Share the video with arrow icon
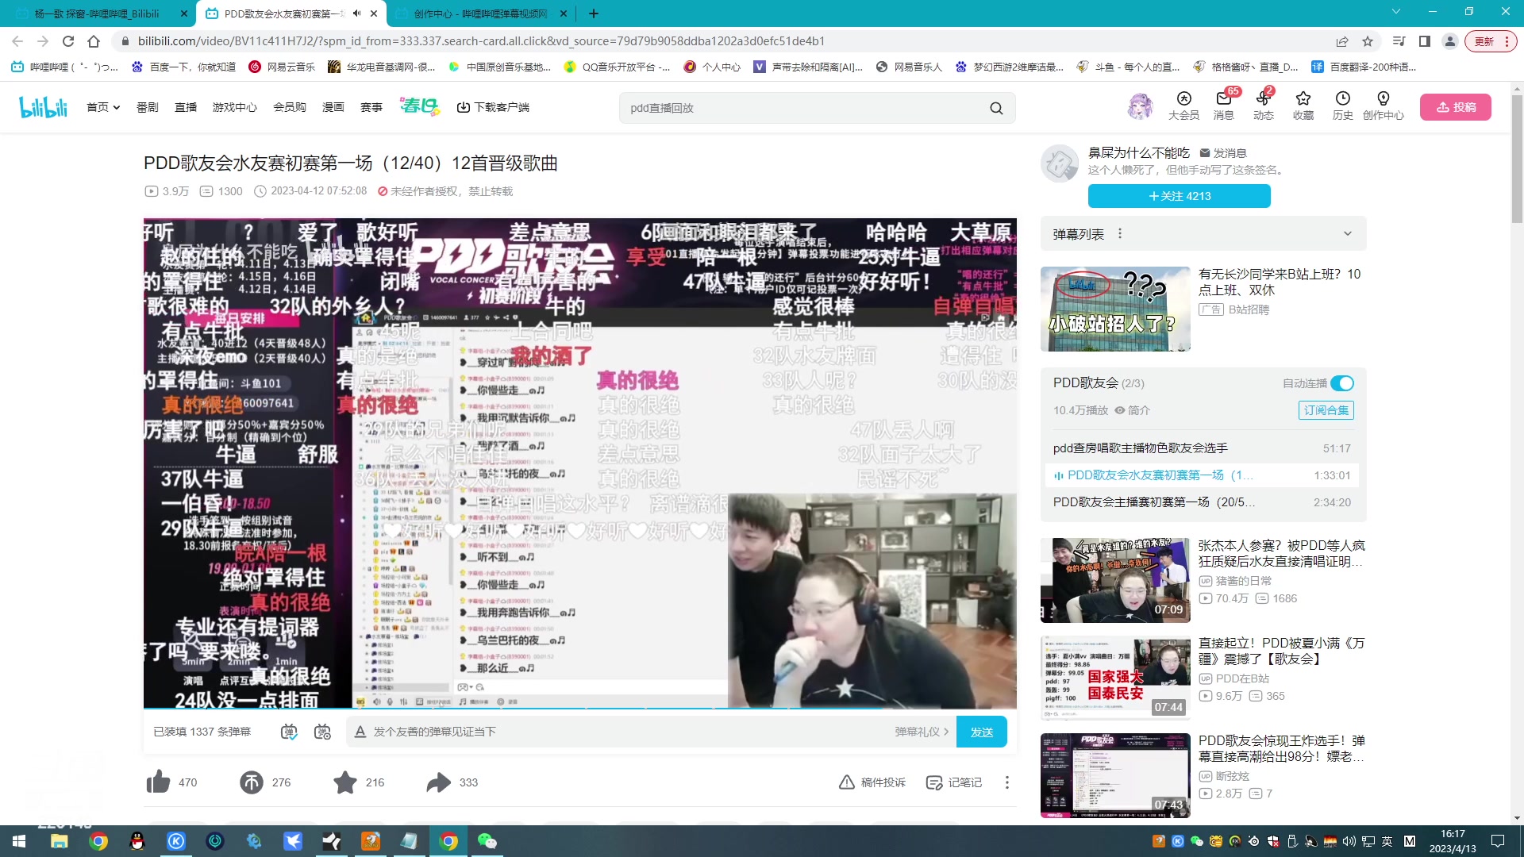This screenshot has width=1524, height=857. 438,782
